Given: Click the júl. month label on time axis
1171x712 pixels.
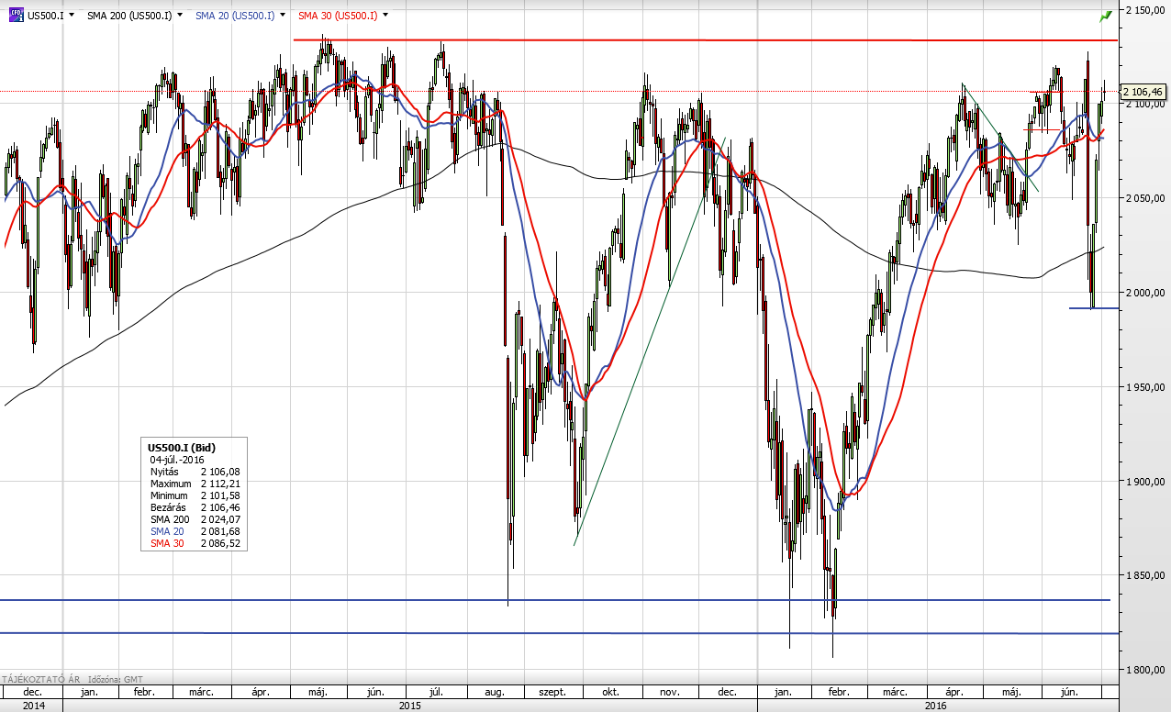Looking at the screenshot, I should [438, 692].
